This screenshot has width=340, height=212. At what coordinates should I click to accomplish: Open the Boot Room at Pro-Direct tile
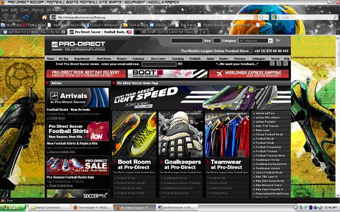pos(134,143)
